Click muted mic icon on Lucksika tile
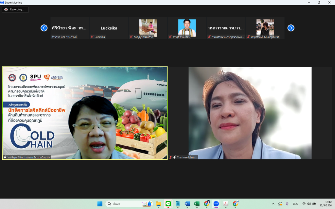The image size is (335, 209). (92, 37)
